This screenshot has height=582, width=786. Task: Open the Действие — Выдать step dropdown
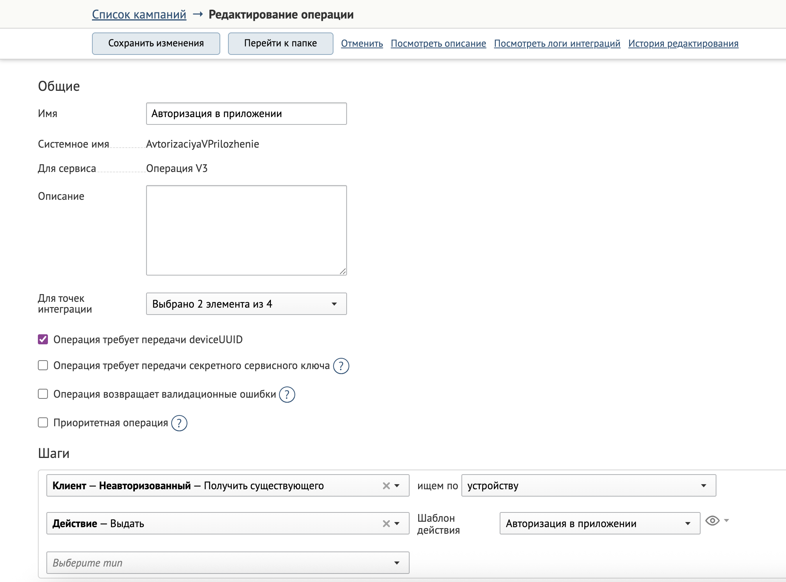click(x=228, y=523)
